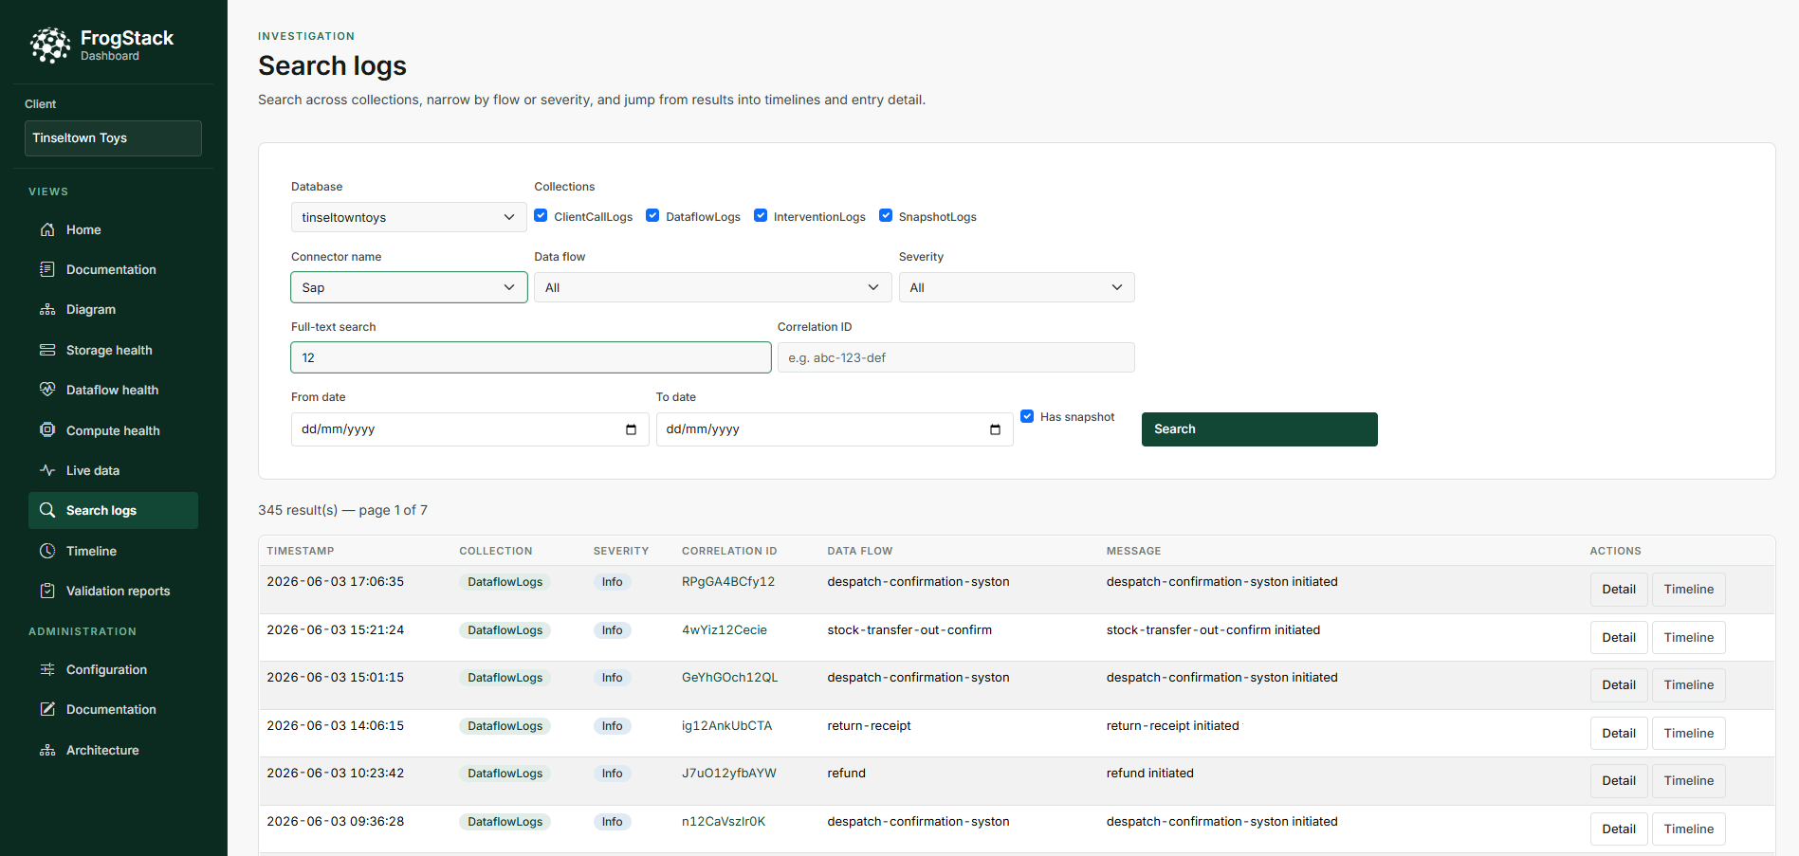
Task: Click the Architecture icon in sidebar
Action: 47,750
